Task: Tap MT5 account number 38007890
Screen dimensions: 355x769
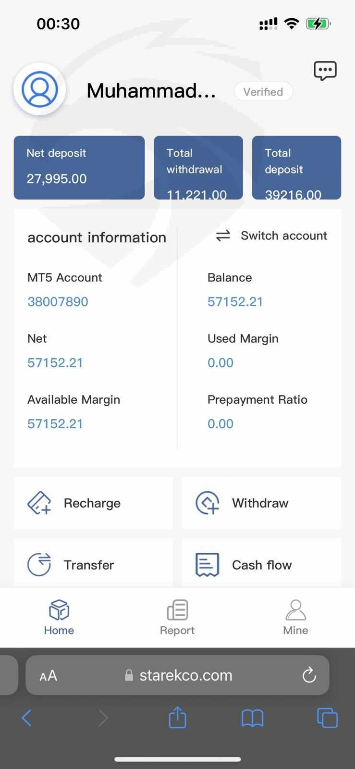Action: 58,302
